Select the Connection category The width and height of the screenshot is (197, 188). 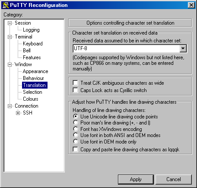pos(26,106)
